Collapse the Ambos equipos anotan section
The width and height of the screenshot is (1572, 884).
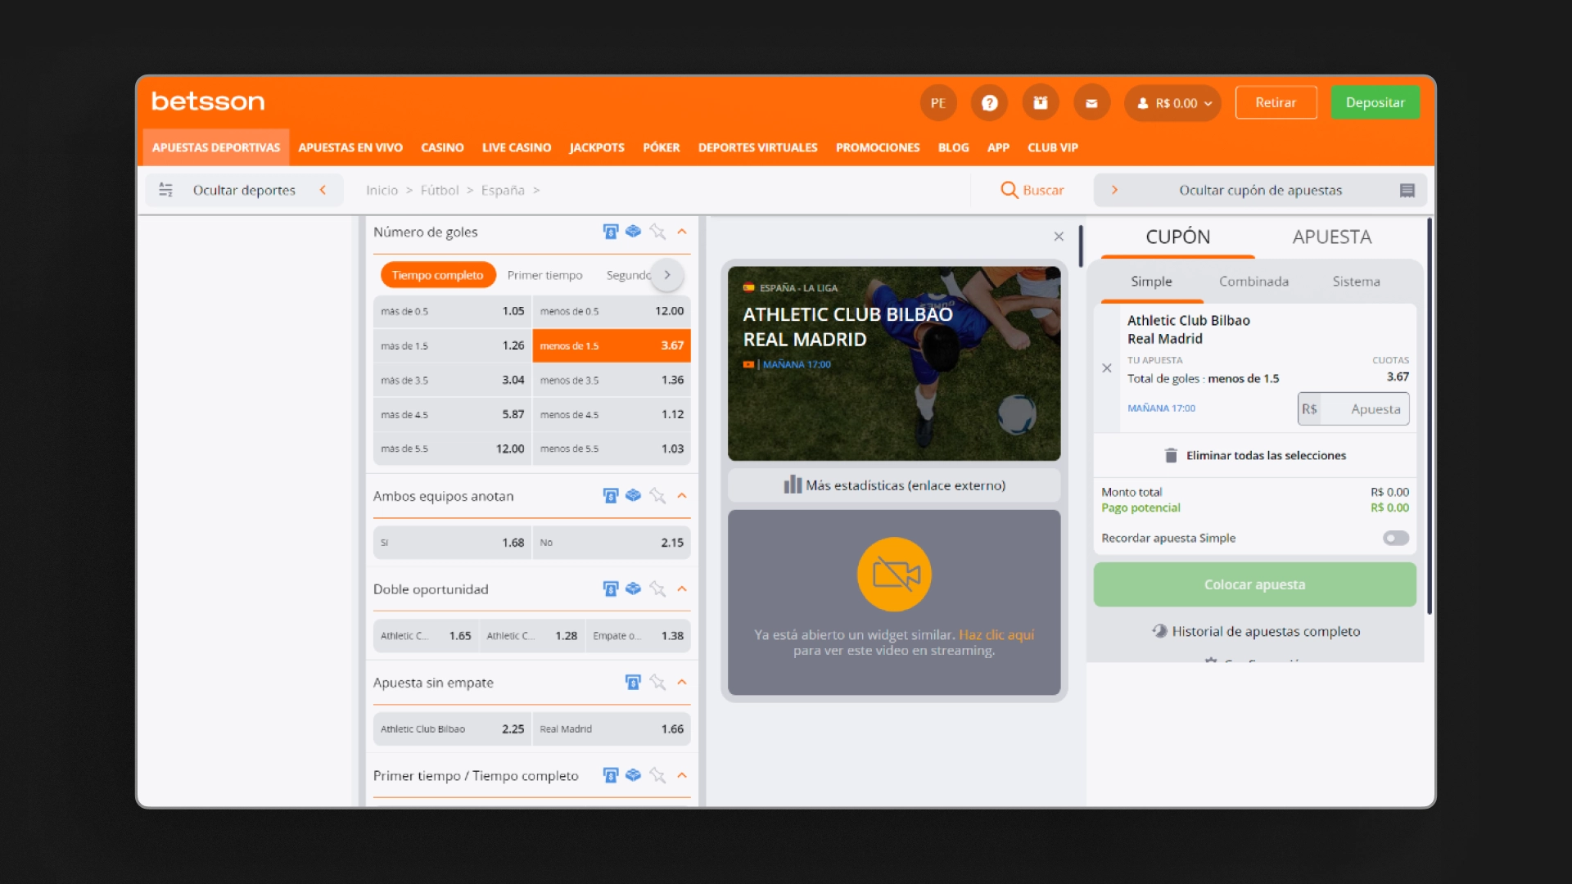682,496
